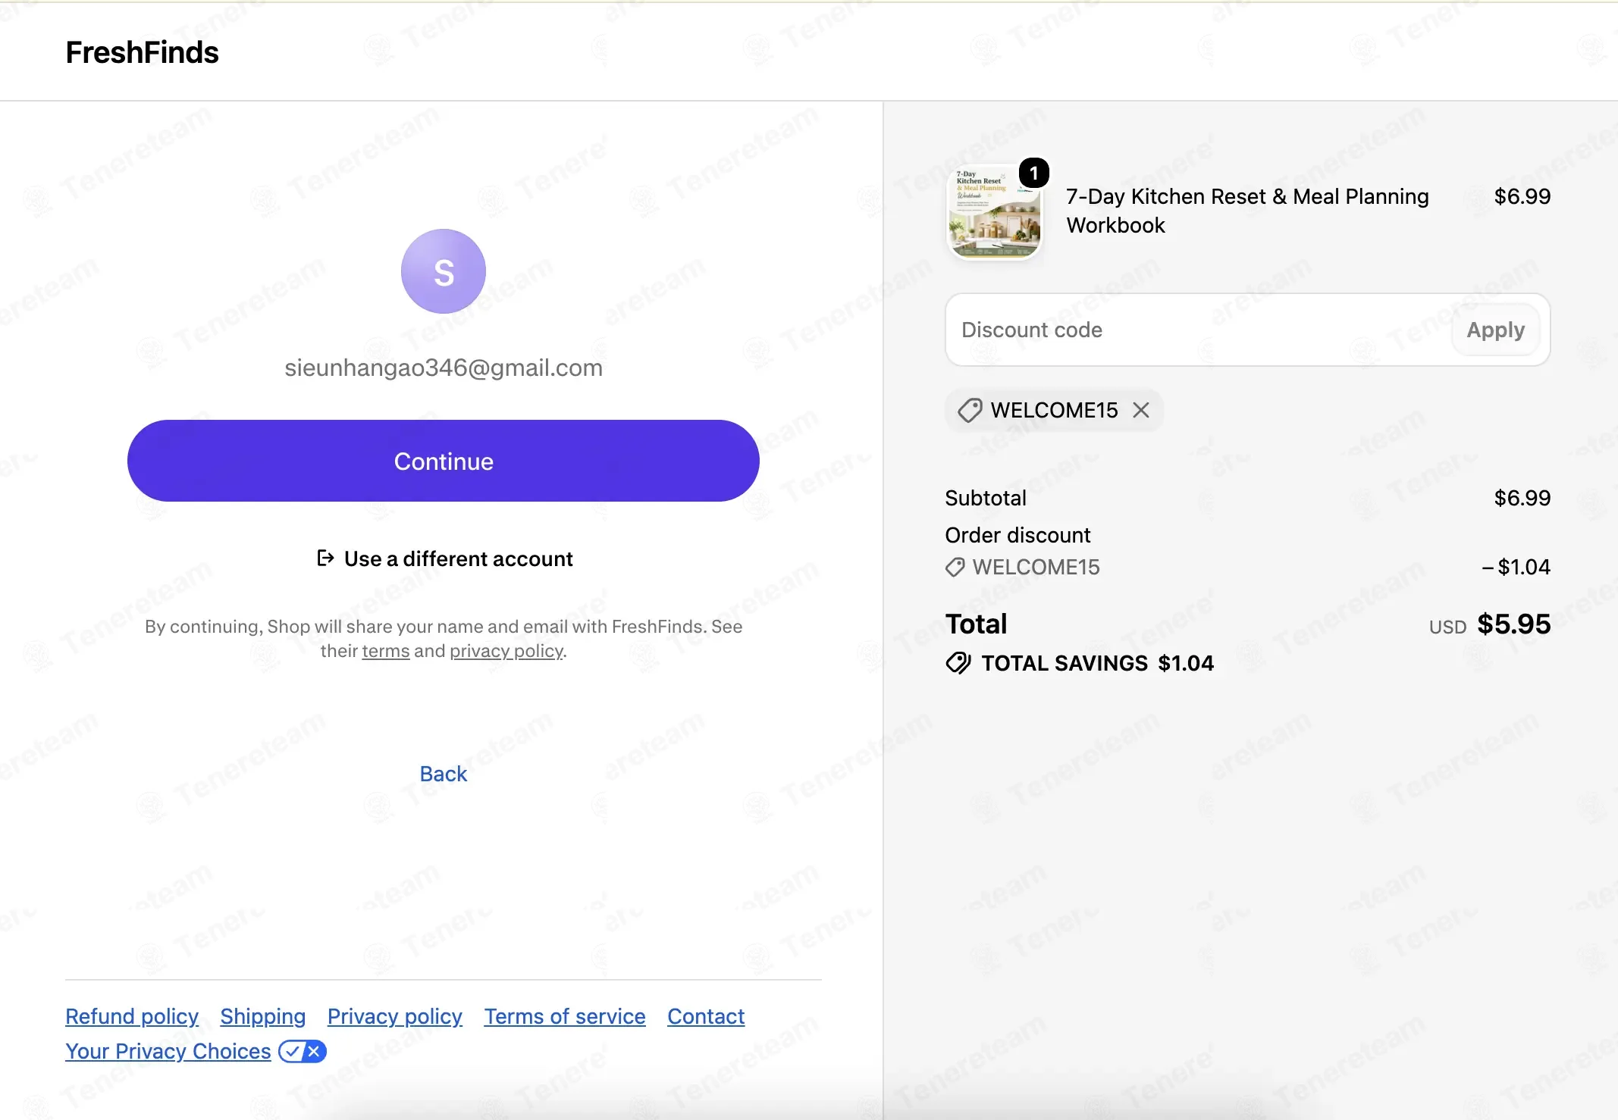Screen dimensions: 1618x1120
Task: Click the email sieunhangao346@gmail.com
Action: pyautogui.click(x=444, y=368)
